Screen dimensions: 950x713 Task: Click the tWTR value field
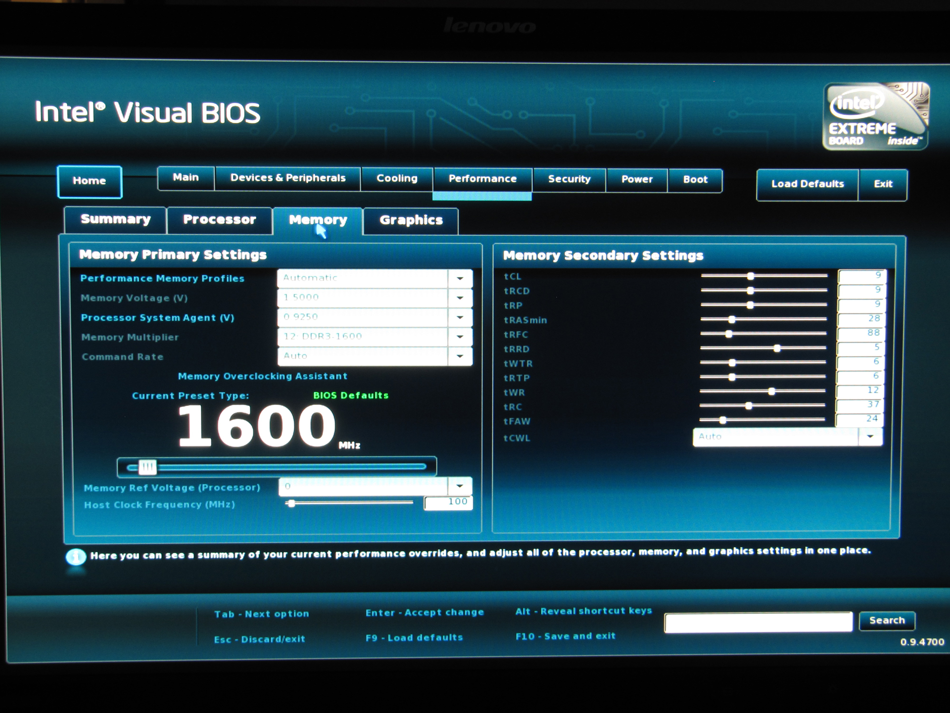coord(860,362)
